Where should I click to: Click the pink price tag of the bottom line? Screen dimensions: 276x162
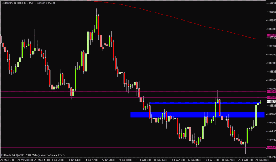tap(271, 147)
